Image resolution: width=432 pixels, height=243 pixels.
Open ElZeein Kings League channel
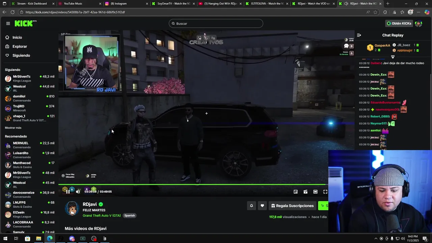30,214
